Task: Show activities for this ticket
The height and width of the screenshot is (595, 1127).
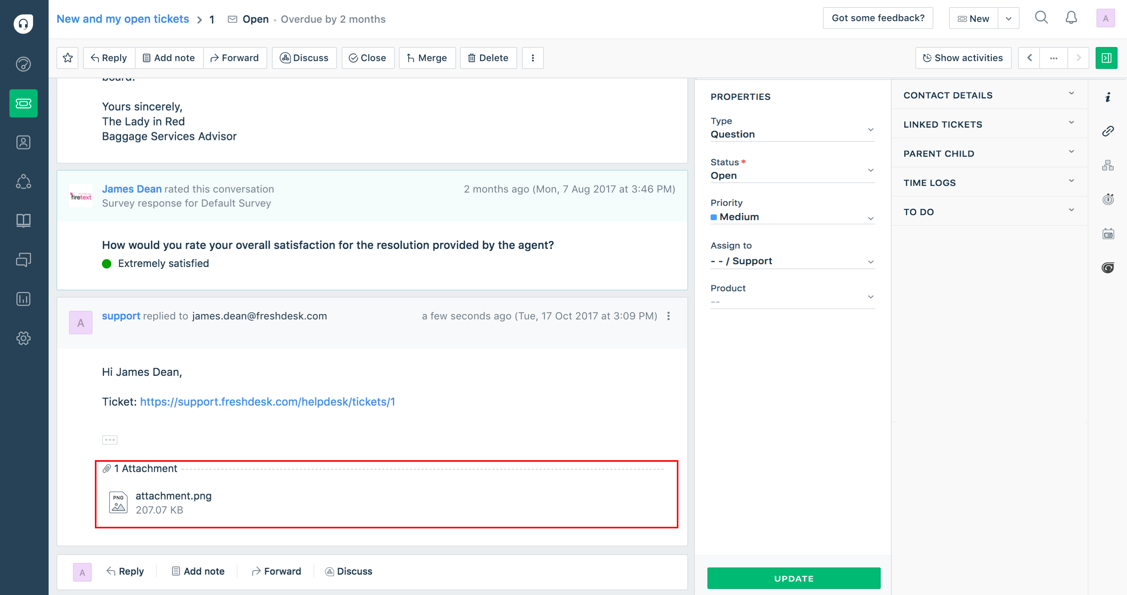Action: pos(963,58)
